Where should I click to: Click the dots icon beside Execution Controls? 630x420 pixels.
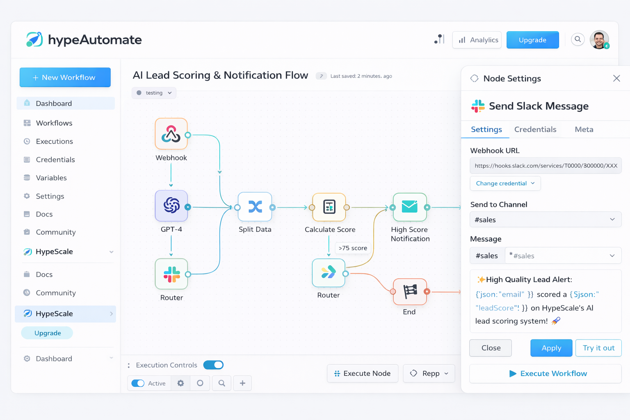tap(129, 365)
